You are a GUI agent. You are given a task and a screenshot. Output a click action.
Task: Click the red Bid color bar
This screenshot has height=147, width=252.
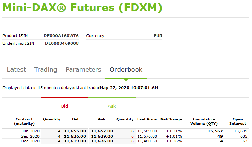click(65, 98)
